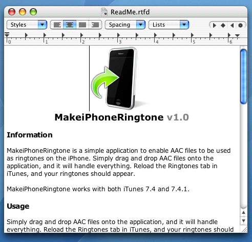Click the right margin marker on ruler
The image size is (252, 242).
237,35
